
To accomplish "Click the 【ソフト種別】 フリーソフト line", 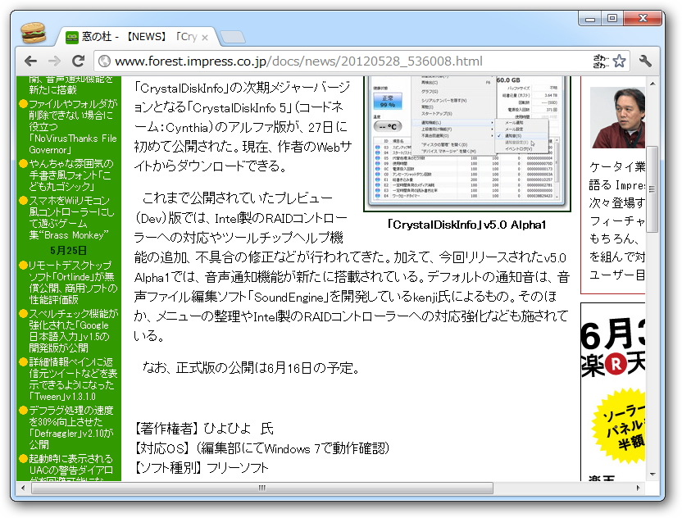I will click(x=202, y=467).
